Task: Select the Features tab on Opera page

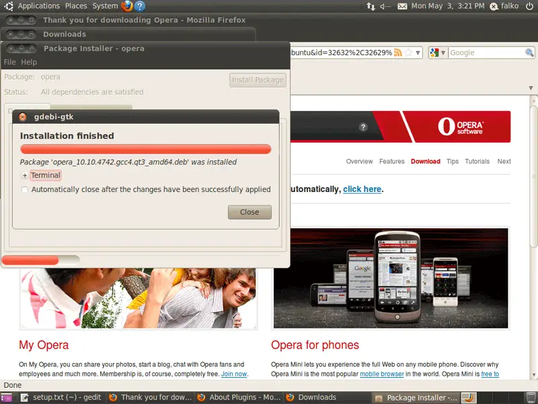Action: (392, 162)
